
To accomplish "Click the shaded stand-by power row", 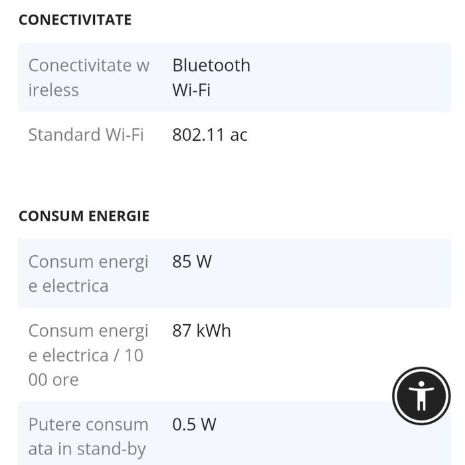I will pos(234,434).
